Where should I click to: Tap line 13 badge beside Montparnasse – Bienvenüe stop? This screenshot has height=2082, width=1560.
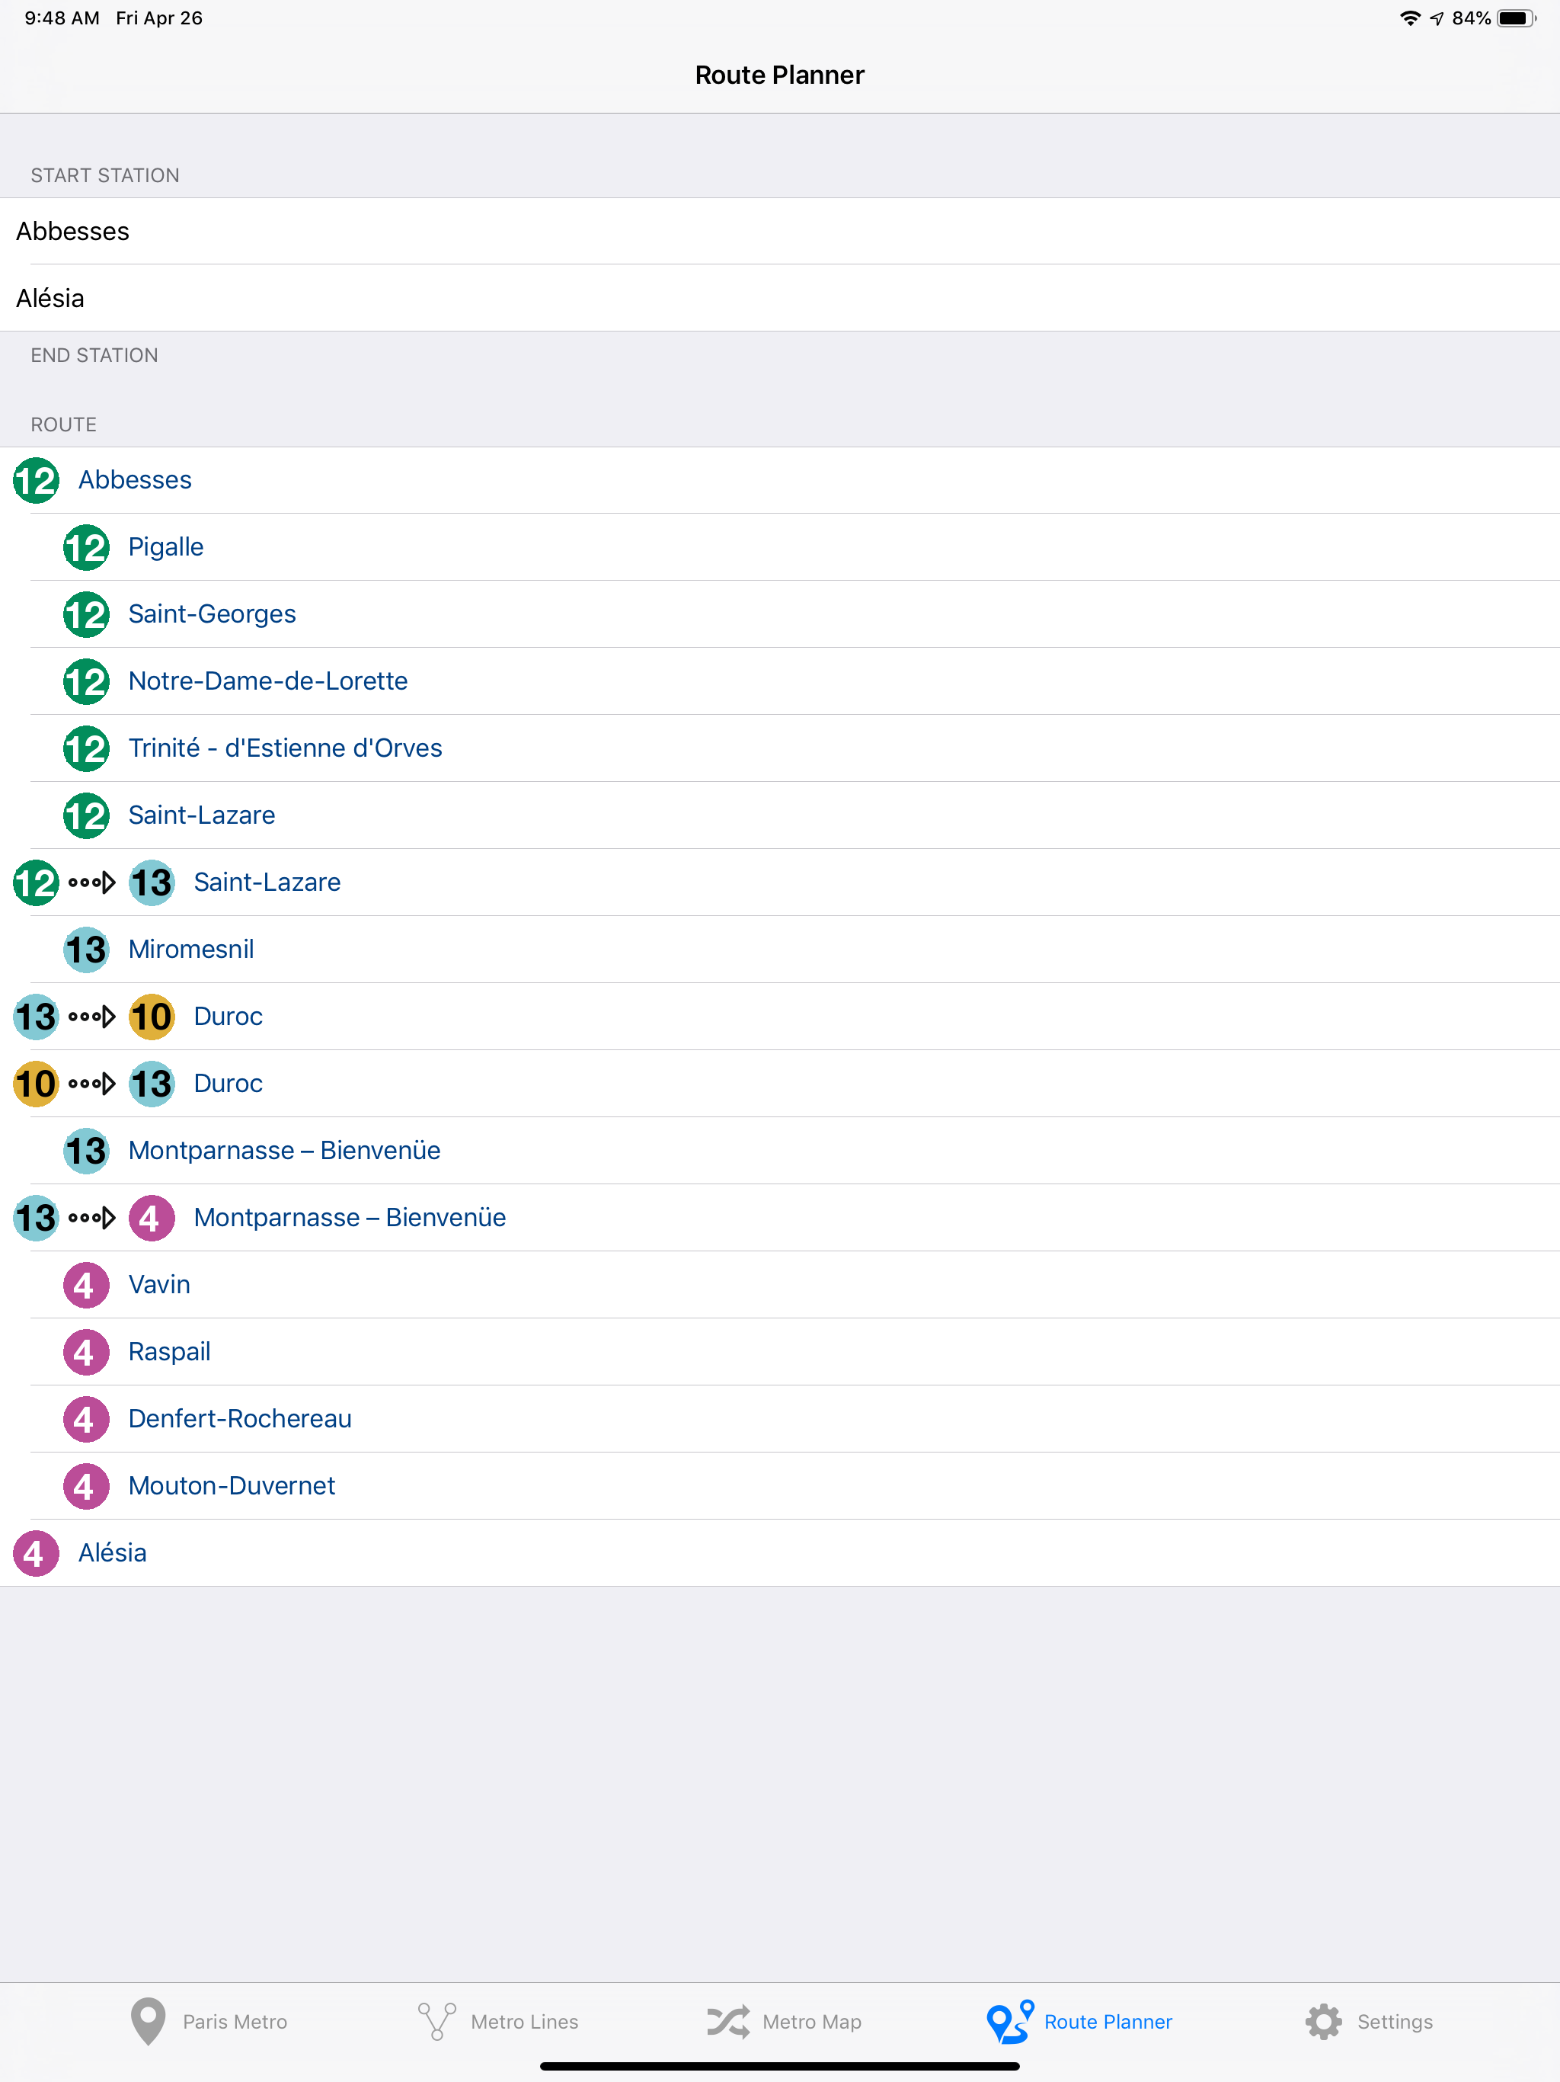tap(85, 1152)
